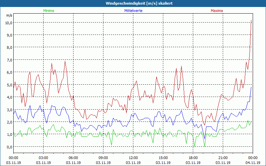The height and width of the screenshot is (166, 266).
Task: Click the 18:00 time axis label
Action: [193, 158]
